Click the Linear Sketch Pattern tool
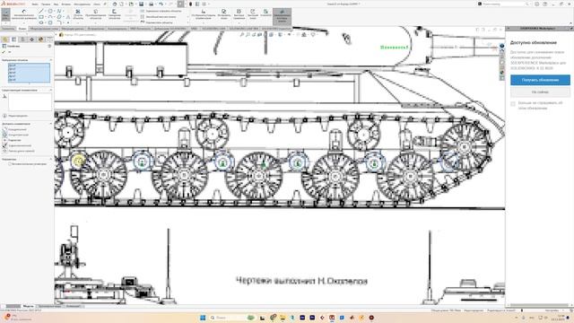Image resolution: width=574 pixels, height=323 pixels. click(159, 17)
